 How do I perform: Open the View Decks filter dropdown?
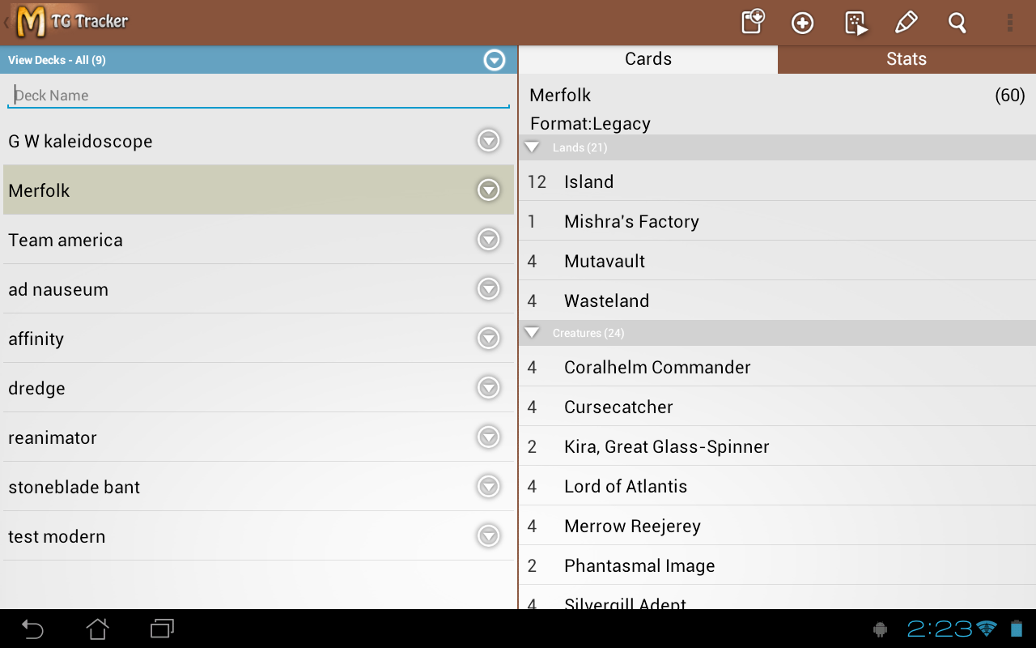494,60
